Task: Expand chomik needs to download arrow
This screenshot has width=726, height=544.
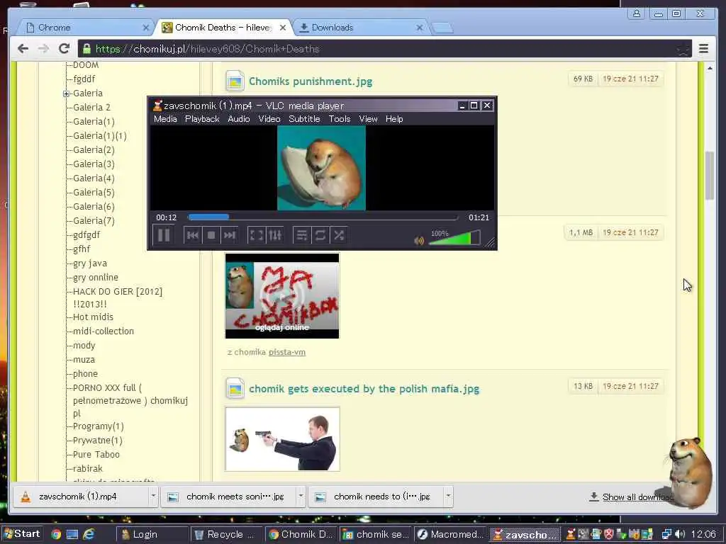Action: [x=448, y=496]
